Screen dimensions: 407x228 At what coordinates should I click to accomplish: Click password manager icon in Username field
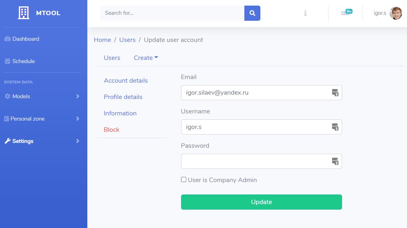(335, 127)
